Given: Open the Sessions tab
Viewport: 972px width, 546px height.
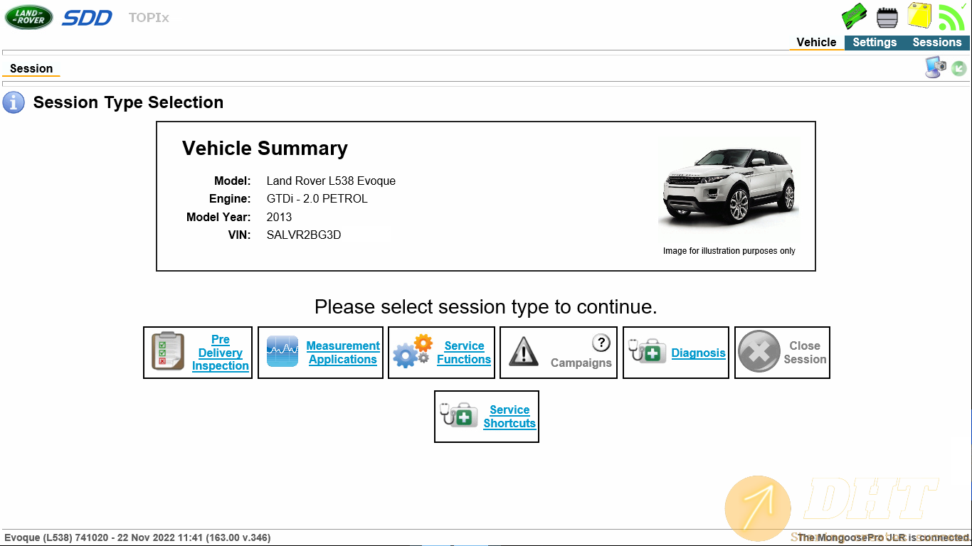Looking at the screenshot, I should (937, 43).
